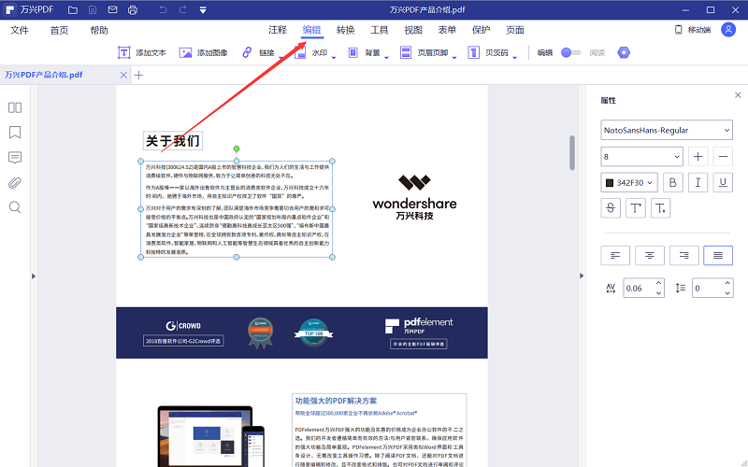Open the comments panel
748x467 pixels.
coord(15,158)
